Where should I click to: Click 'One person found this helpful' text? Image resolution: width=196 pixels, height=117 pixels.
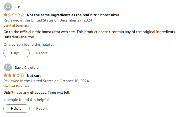pos(29,44)
